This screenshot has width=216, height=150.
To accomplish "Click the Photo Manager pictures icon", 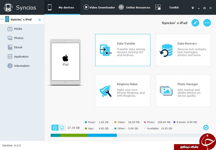I will [x=166, y=91].
